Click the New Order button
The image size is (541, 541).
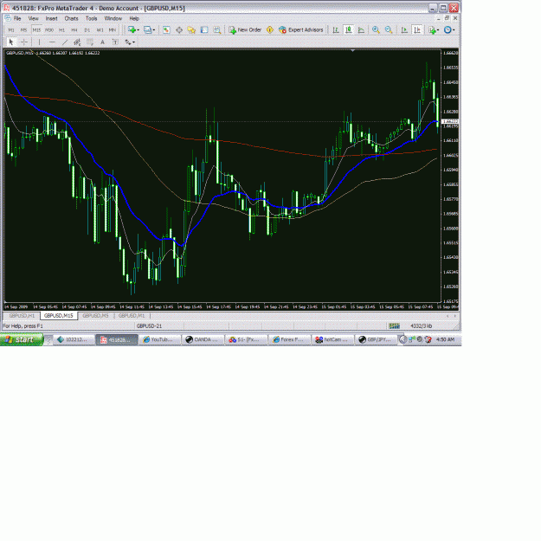[245, 30]
